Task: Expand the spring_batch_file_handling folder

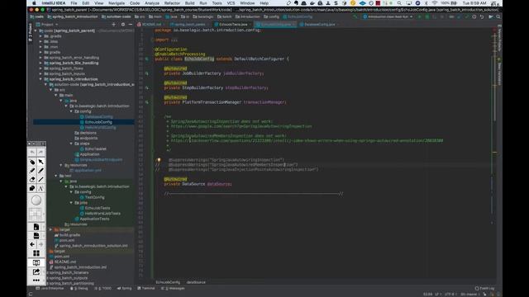Action: click(41, 63)
